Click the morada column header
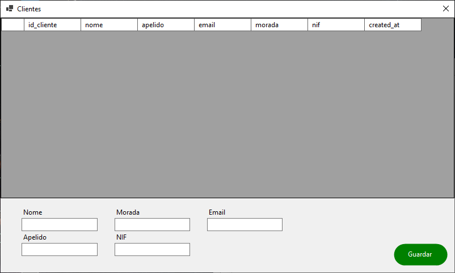 coord(279,25)
